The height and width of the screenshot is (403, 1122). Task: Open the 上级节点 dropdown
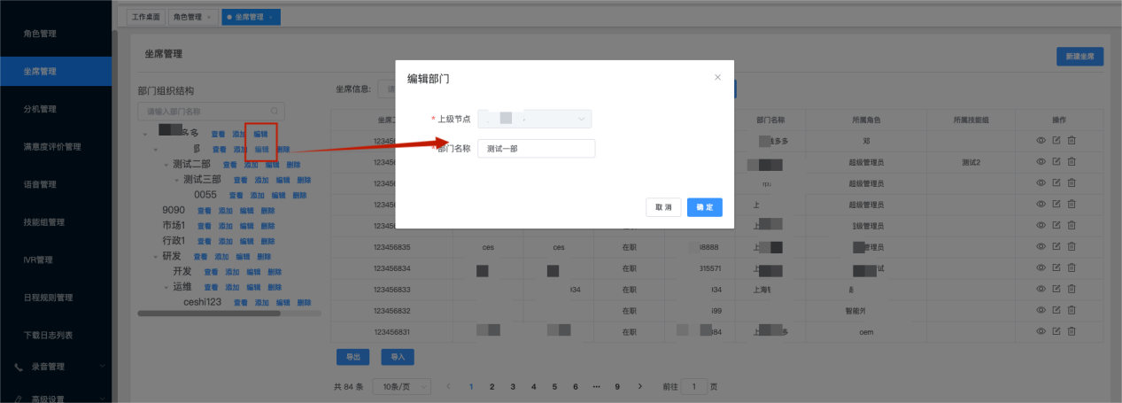point(535,119)
